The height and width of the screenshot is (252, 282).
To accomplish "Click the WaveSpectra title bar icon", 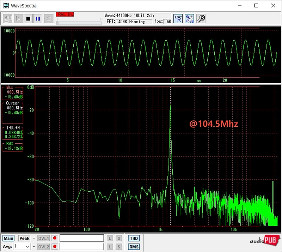I will [x=6, y=6].
